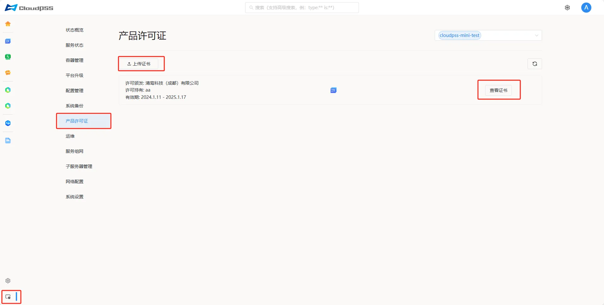Screen dimensions: 604x305
Task: Open the blue hexagon bar-chart app icon
Action: pyautogui.click(x=8, y=123)
